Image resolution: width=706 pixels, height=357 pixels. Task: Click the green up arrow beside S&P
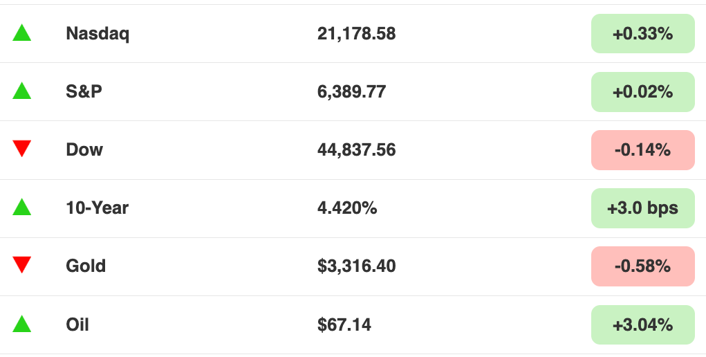tap(21, 91)
